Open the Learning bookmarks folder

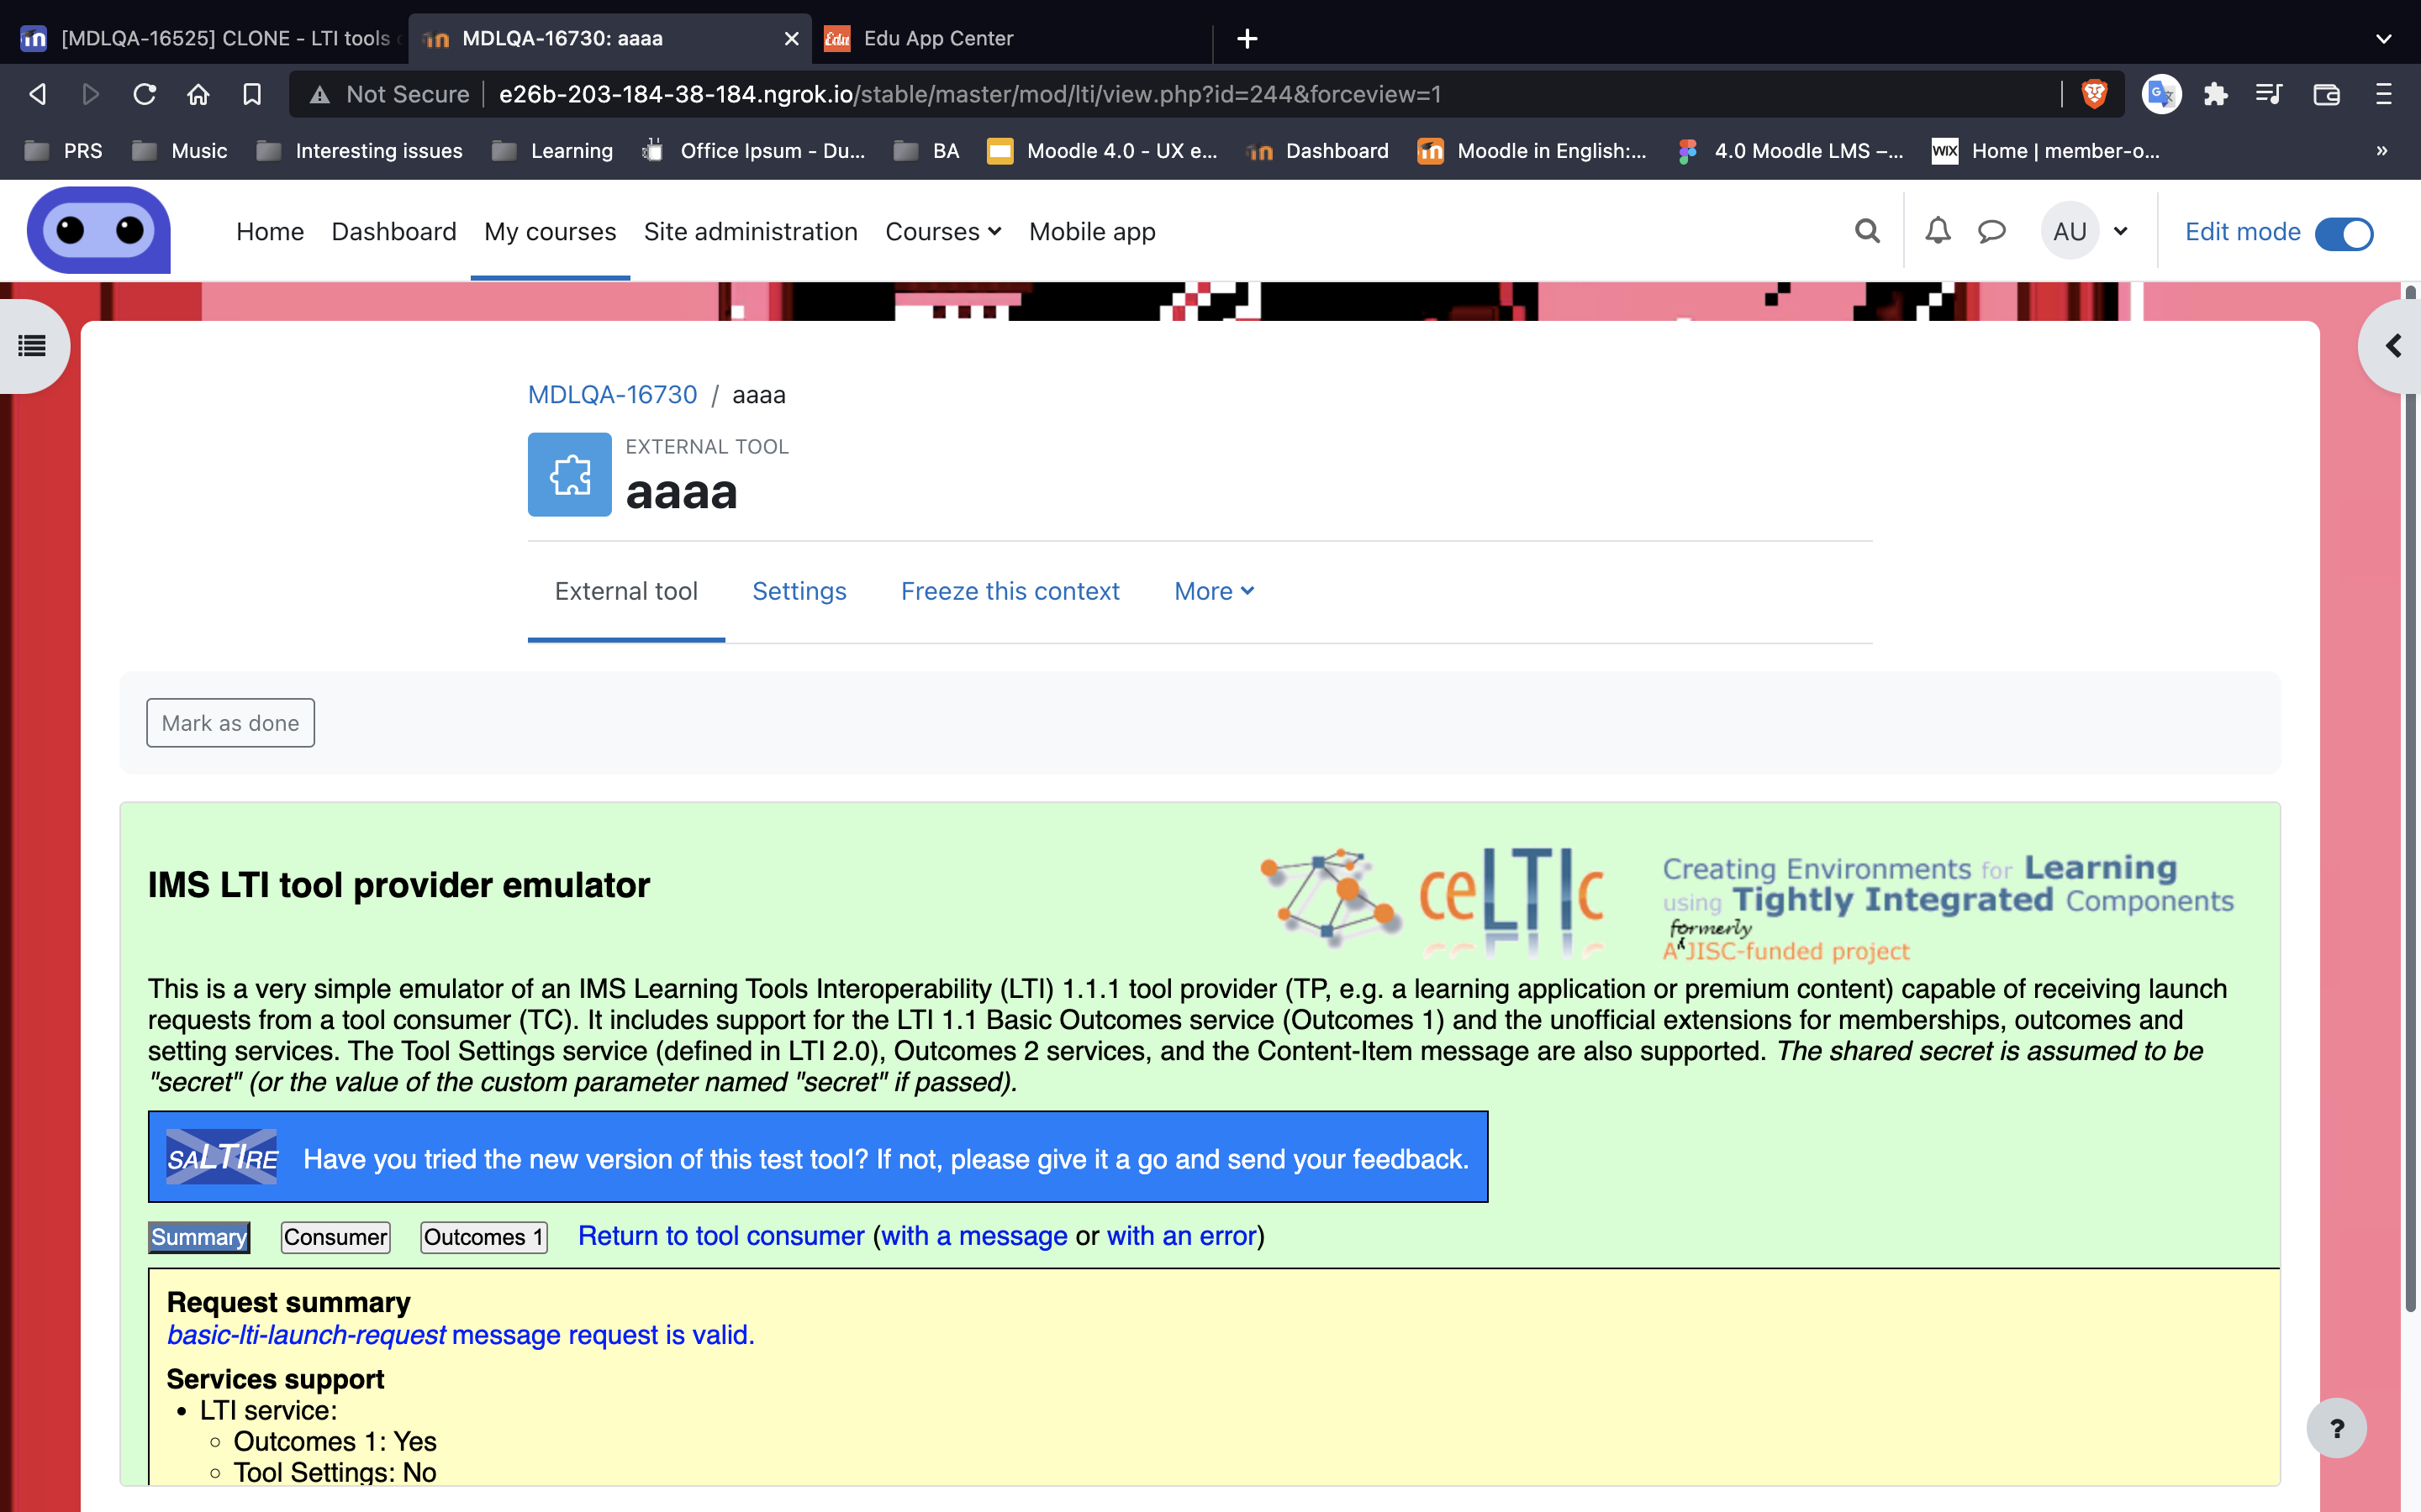(x=553, y=151)
